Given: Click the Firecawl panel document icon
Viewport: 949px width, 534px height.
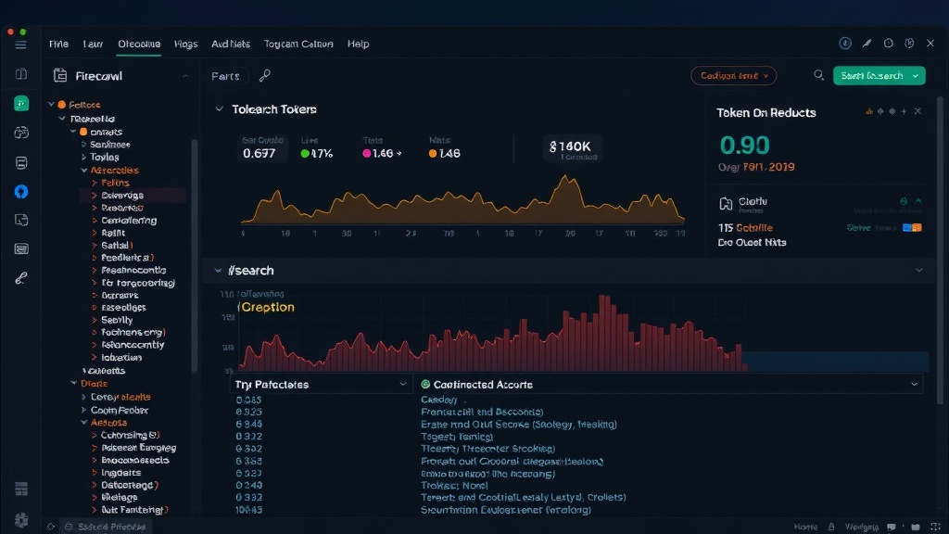Looking at the screenshot, I should 60,76.
